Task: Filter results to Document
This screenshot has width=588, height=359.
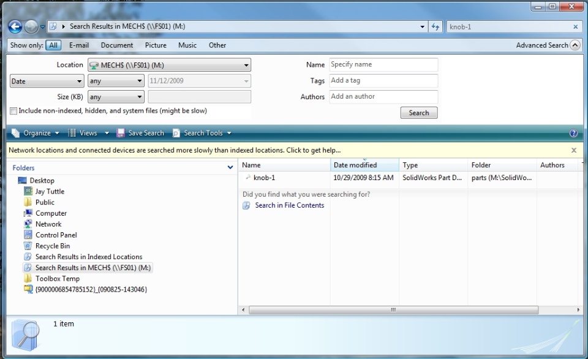Action: (x=116, y=45)
